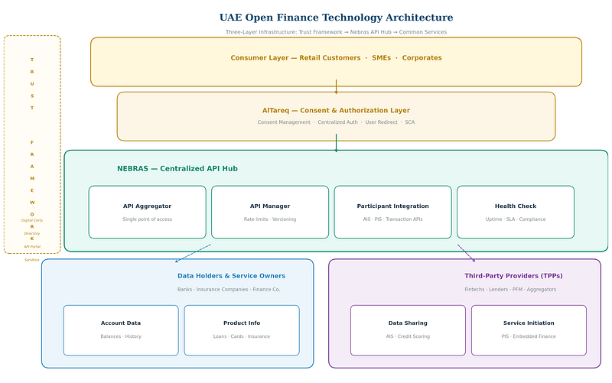The height and width of the screenshot is (383, 612).
Task: Click the Digital Certs label in Trust Framework
Action: pyautogui.click(x=32, y=220)
